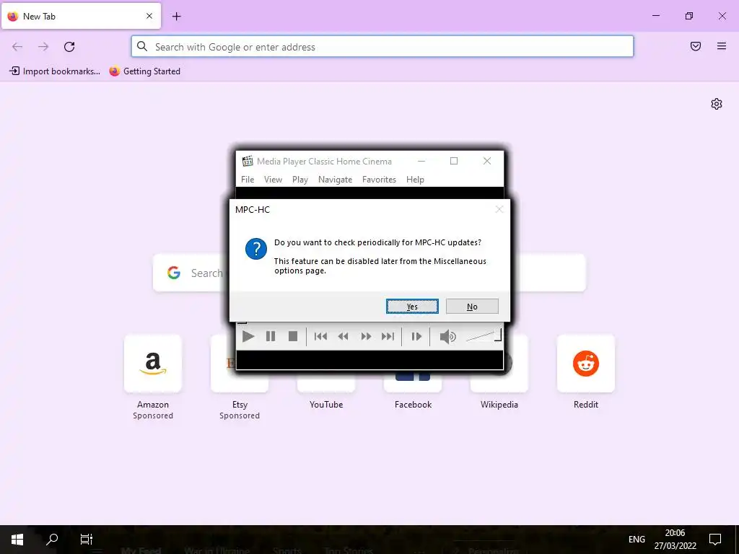Open Task View on the taskbar
The height and width of the screenshot is (554, 739).
click(x=87, y=540)
